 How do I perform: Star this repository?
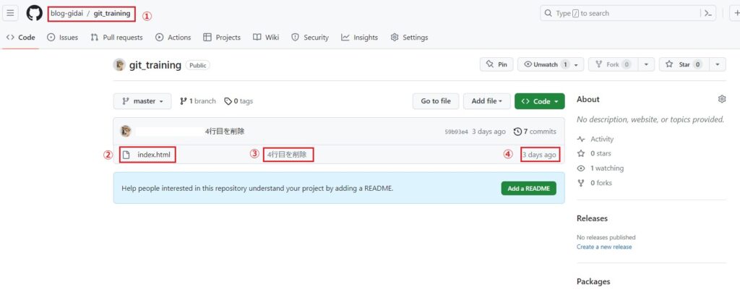682,64
